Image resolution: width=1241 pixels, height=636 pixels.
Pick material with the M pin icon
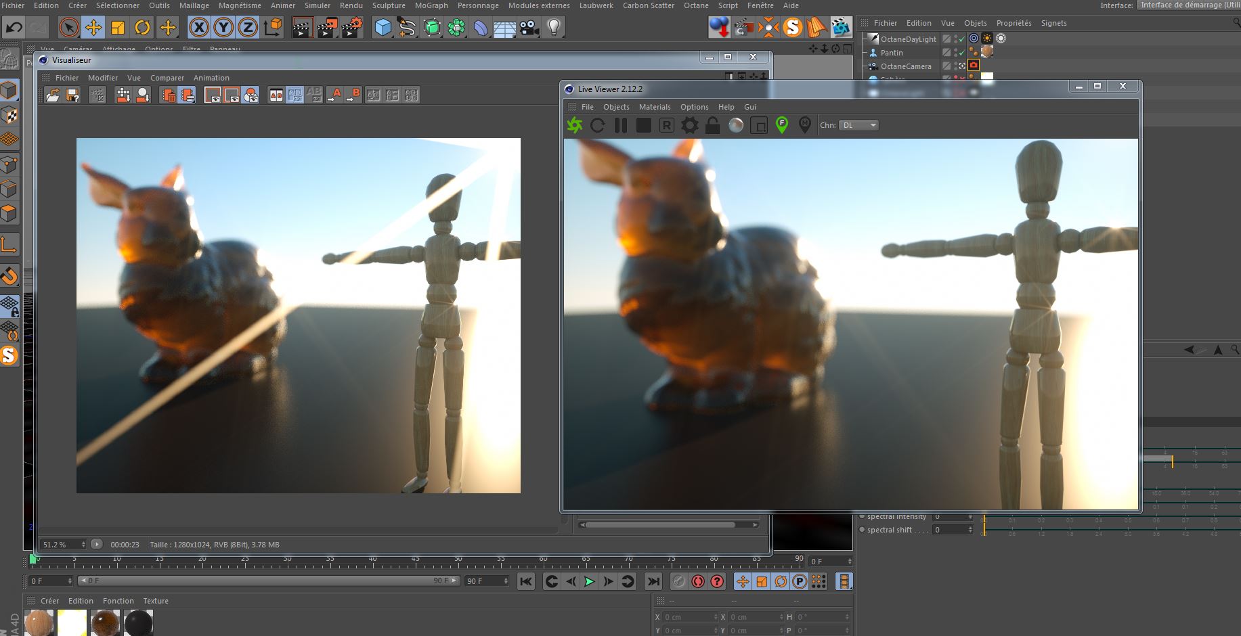click(x=805, y=125)
